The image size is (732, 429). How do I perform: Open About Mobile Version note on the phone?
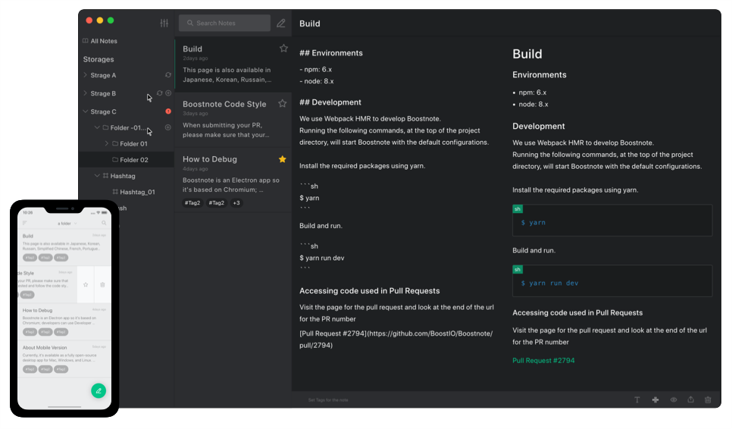[64, 359]
